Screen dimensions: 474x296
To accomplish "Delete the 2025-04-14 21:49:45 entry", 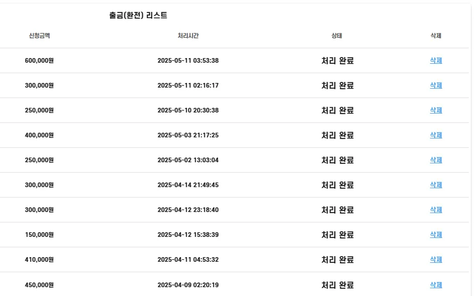I will pos(436,185).
